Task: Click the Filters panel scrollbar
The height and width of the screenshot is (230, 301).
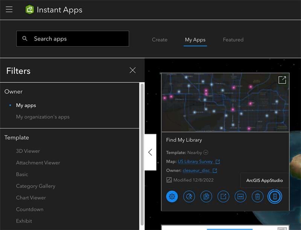Action: (x=142, y=155)
